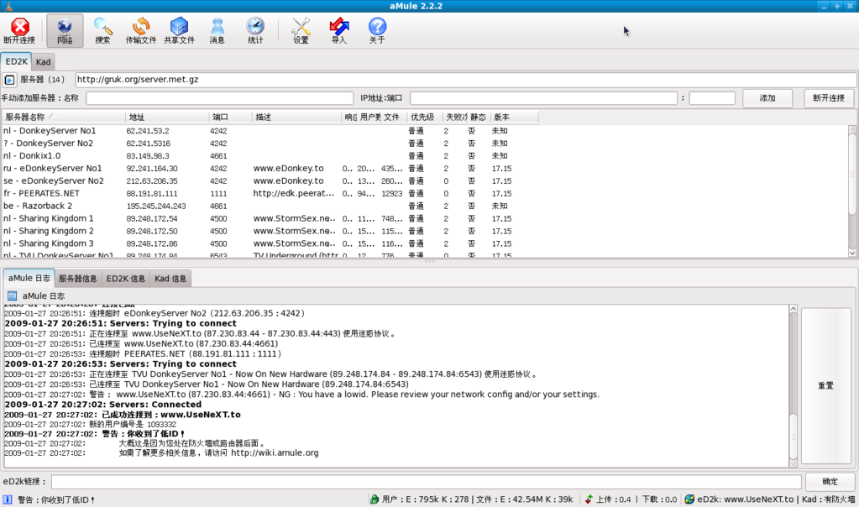Sort by the 服务器名称 column header
The image size is (859, 507).
coord(64,118)
